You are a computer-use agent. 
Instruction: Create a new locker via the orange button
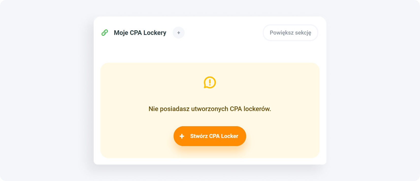tap(210, 136)
